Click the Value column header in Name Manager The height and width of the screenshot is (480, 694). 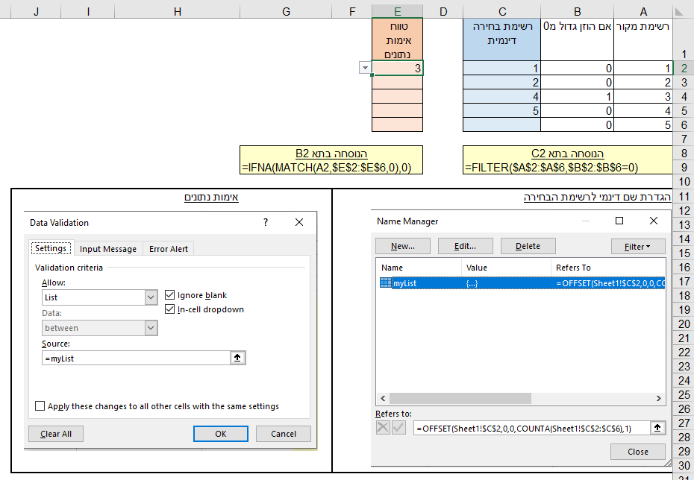[x=506, y=268]
